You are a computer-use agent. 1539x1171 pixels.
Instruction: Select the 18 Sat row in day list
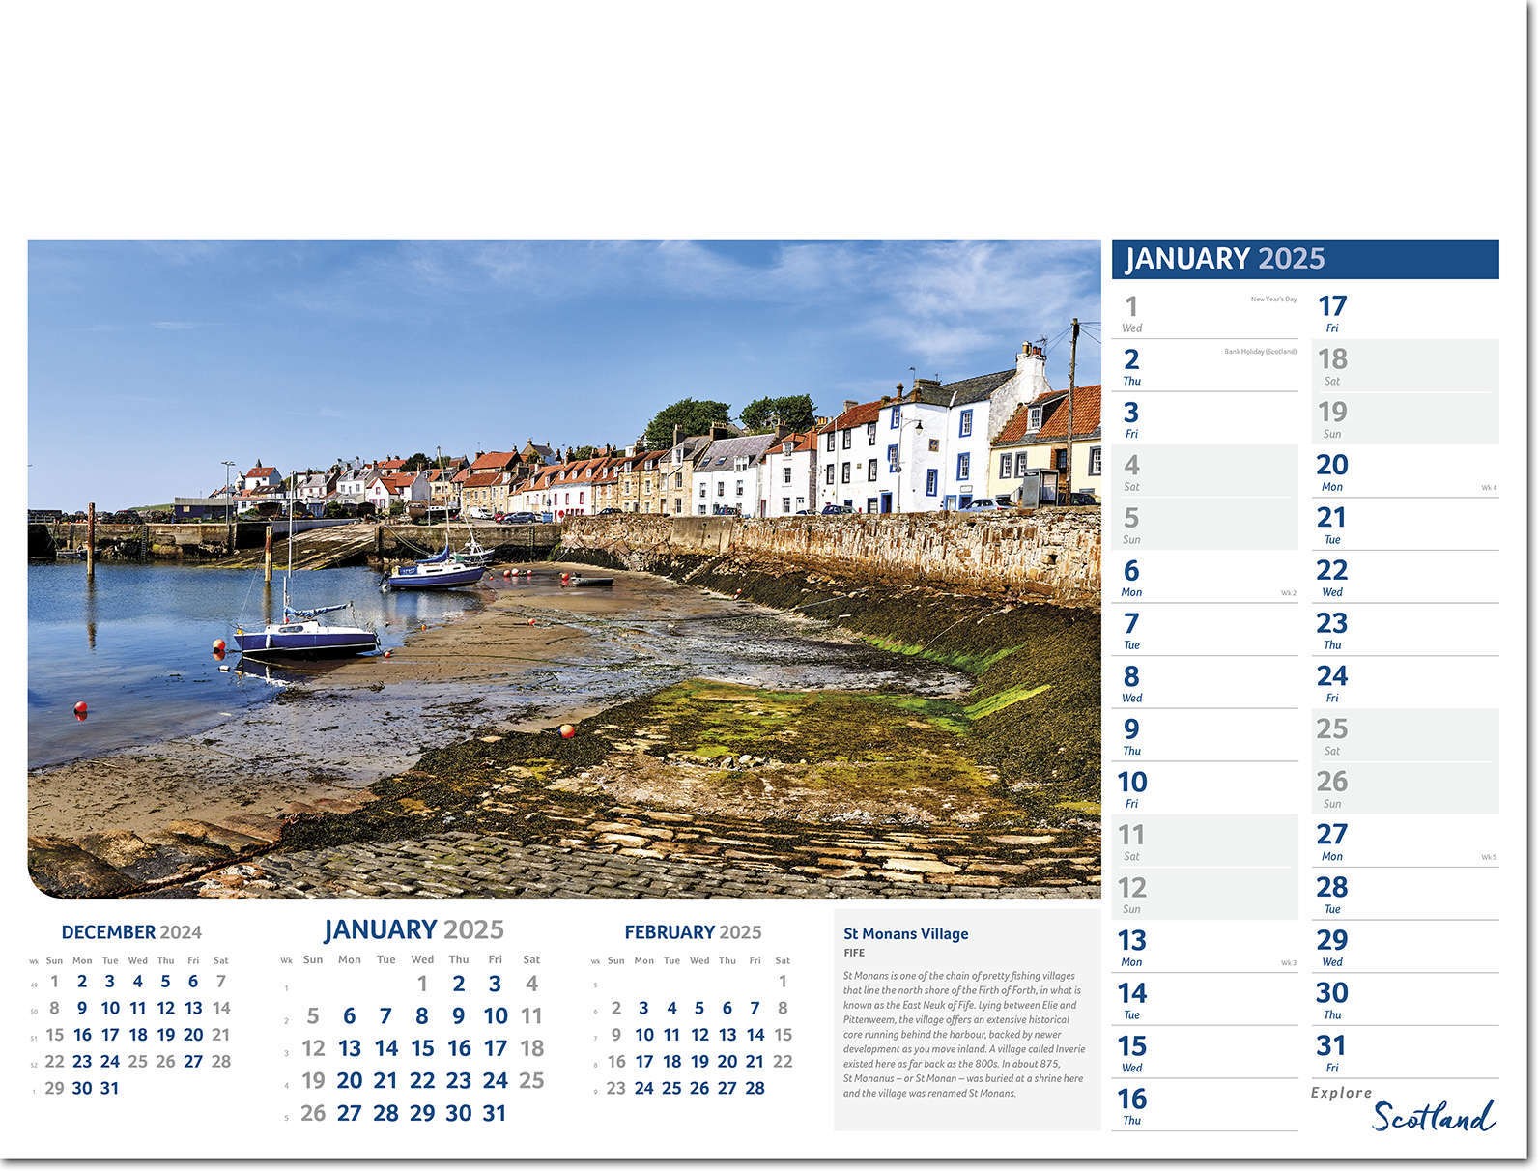(x=1406, y=365)
